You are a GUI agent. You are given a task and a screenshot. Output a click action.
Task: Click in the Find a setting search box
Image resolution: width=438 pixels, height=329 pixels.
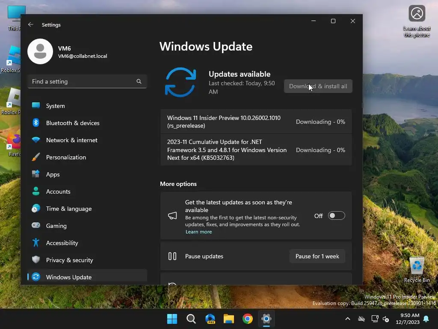click(87, 81)
